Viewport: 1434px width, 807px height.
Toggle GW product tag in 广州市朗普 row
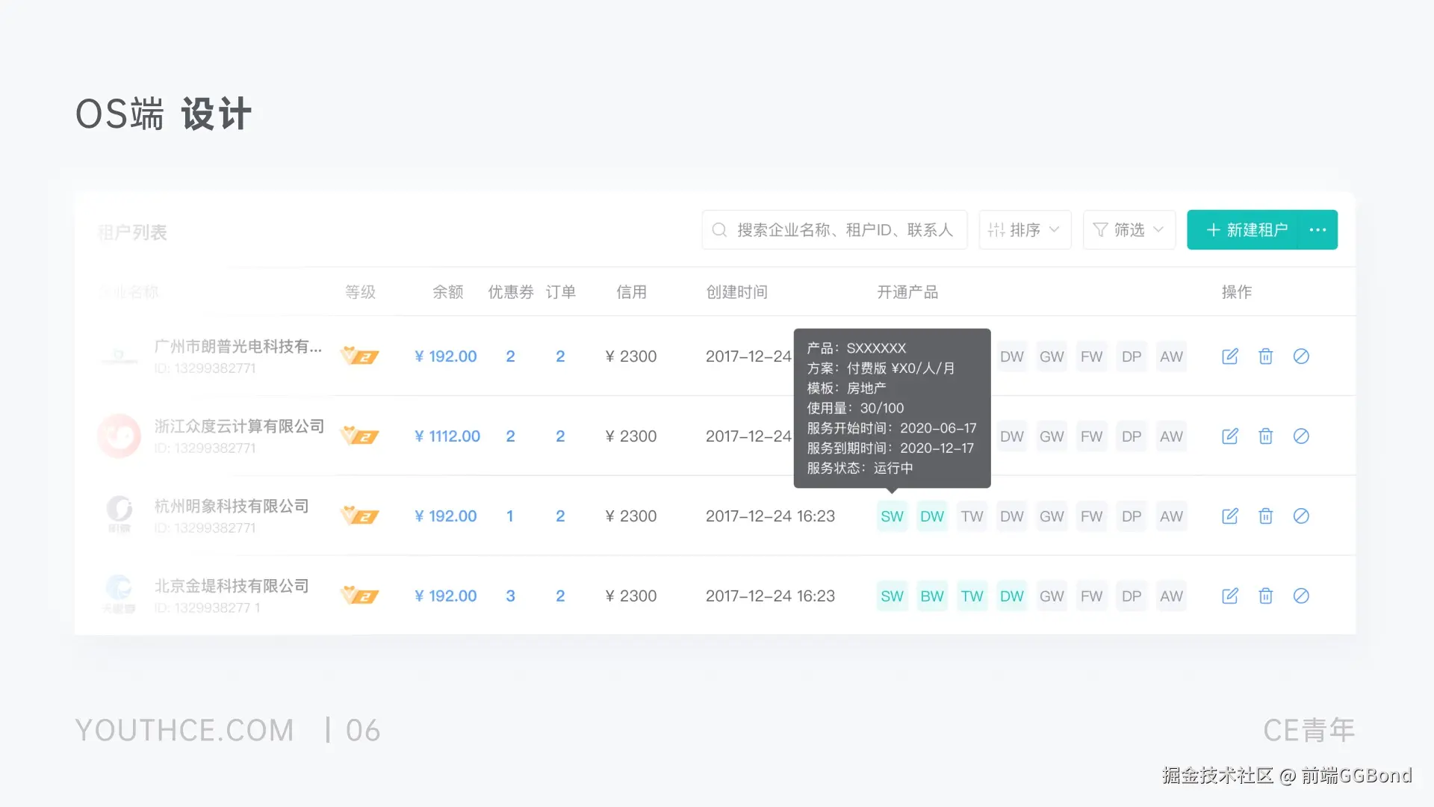coord(1052,356)
